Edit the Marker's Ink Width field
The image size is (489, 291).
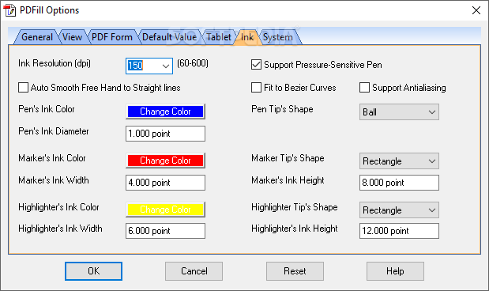pos(165,183)
